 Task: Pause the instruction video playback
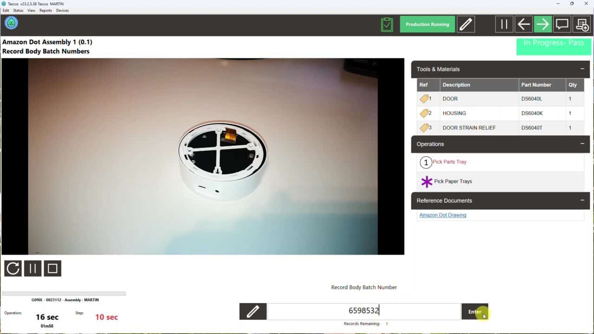pyautogui.click(x=32, y=268)
